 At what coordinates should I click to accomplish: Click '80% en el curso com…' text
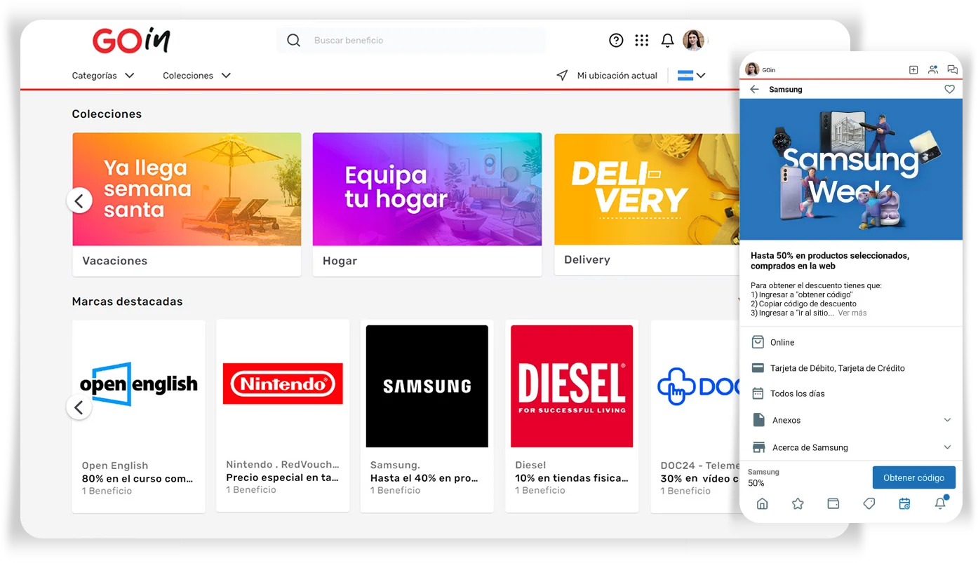click(138, 479)
